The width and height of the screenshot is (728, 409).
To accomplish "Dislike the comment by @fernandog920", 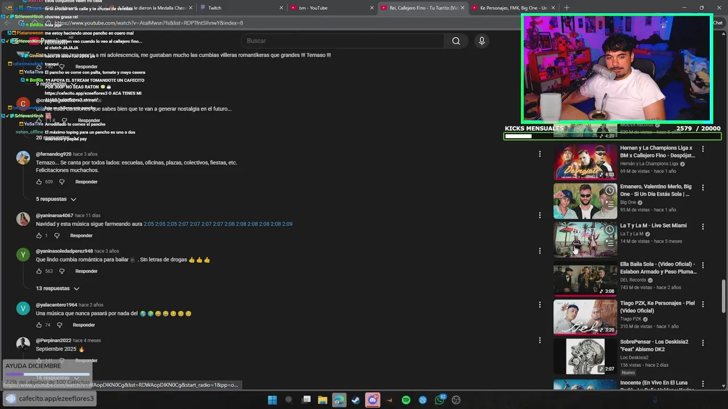I will 62,182.
